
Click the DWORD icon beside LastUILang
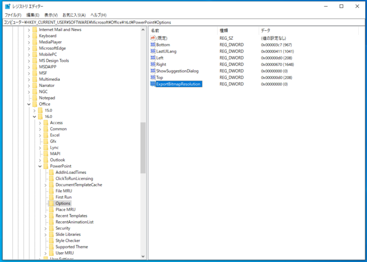coord(153,51)
